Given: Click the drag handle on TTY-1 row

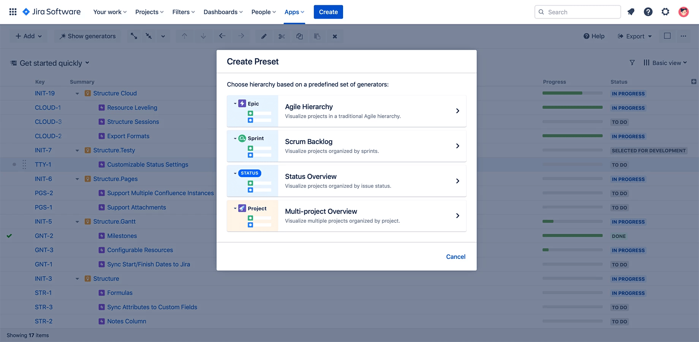Looking at the screenshot, I should [x=24, y=165].
